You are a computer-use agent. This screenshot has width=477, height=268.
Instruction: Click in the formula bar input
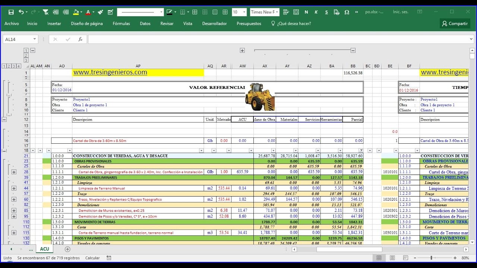pos(278,39)
